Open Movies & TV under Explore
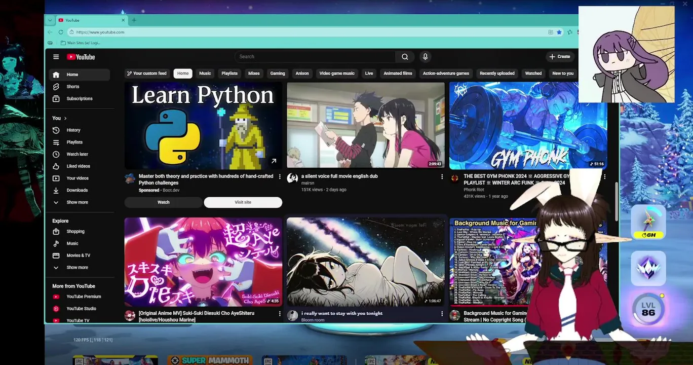Image resolution: width=693 pixels, height=365 pixels. (x=80, y=255)
